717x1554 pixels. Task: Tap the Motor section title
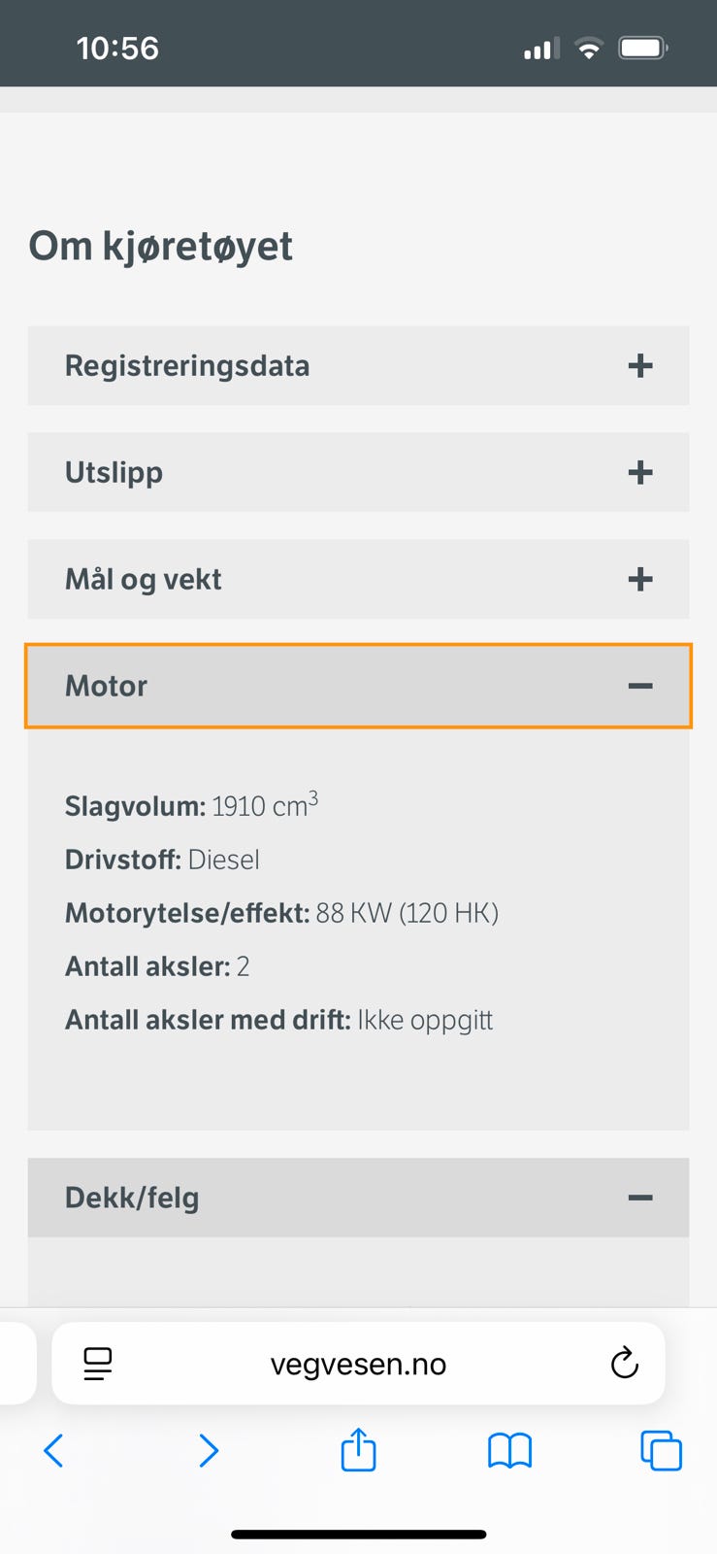click(x=106, y=686)
